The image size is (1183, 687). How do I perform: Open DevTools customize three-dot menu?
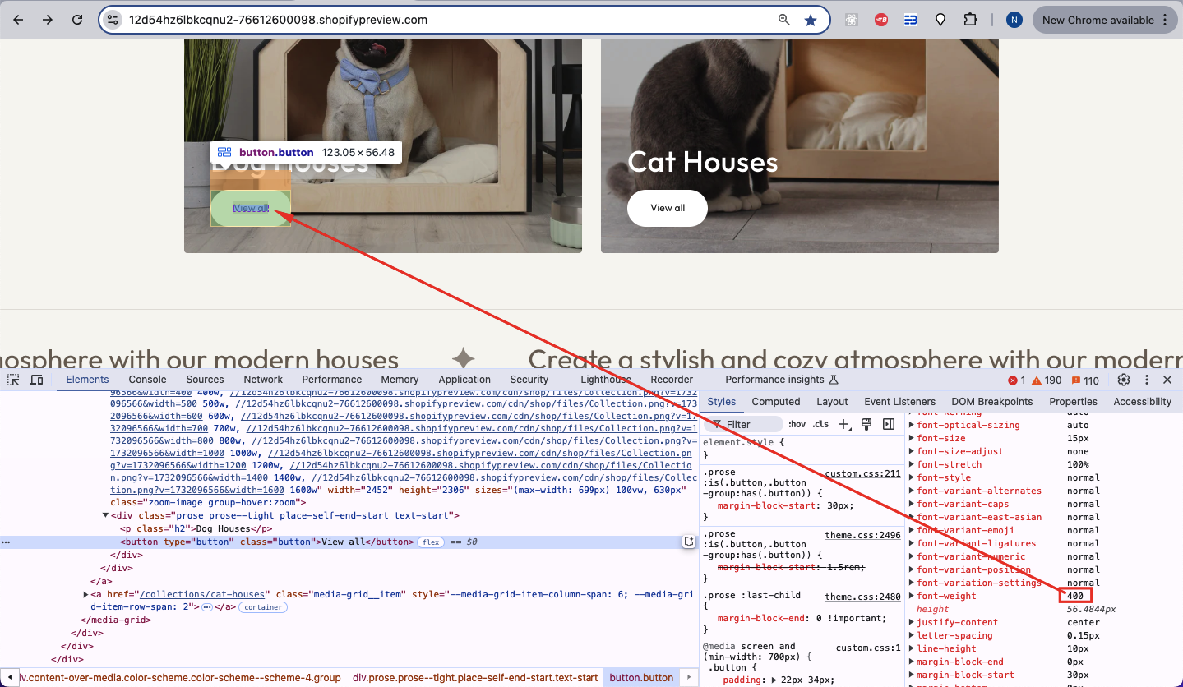click(x=1146, y=380)
